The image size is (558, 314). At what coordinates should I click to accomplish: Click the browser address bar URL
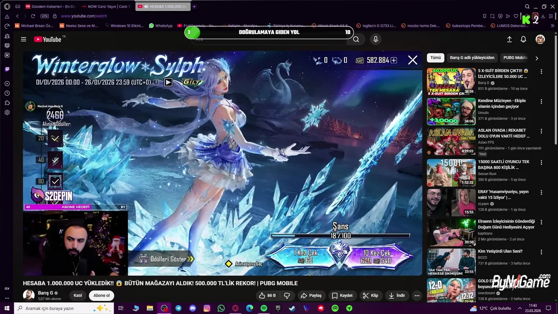(84, 16)
